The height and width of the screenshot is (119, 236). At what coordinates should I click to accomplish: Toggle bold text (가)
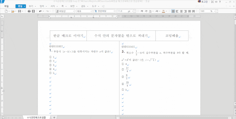tap(142, 11)
